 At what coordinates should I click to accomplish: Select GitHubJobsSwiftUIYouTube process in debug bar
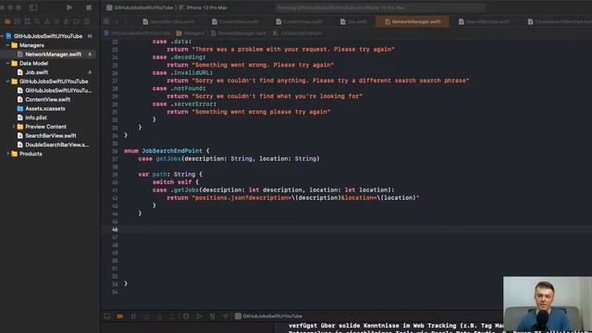pos(269,316)
